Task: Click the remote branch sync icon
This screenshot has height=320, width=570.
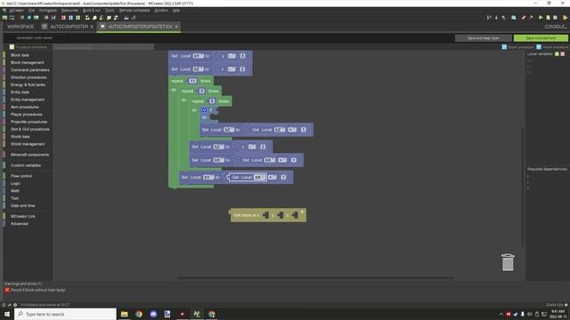Action: coord(489,18)
